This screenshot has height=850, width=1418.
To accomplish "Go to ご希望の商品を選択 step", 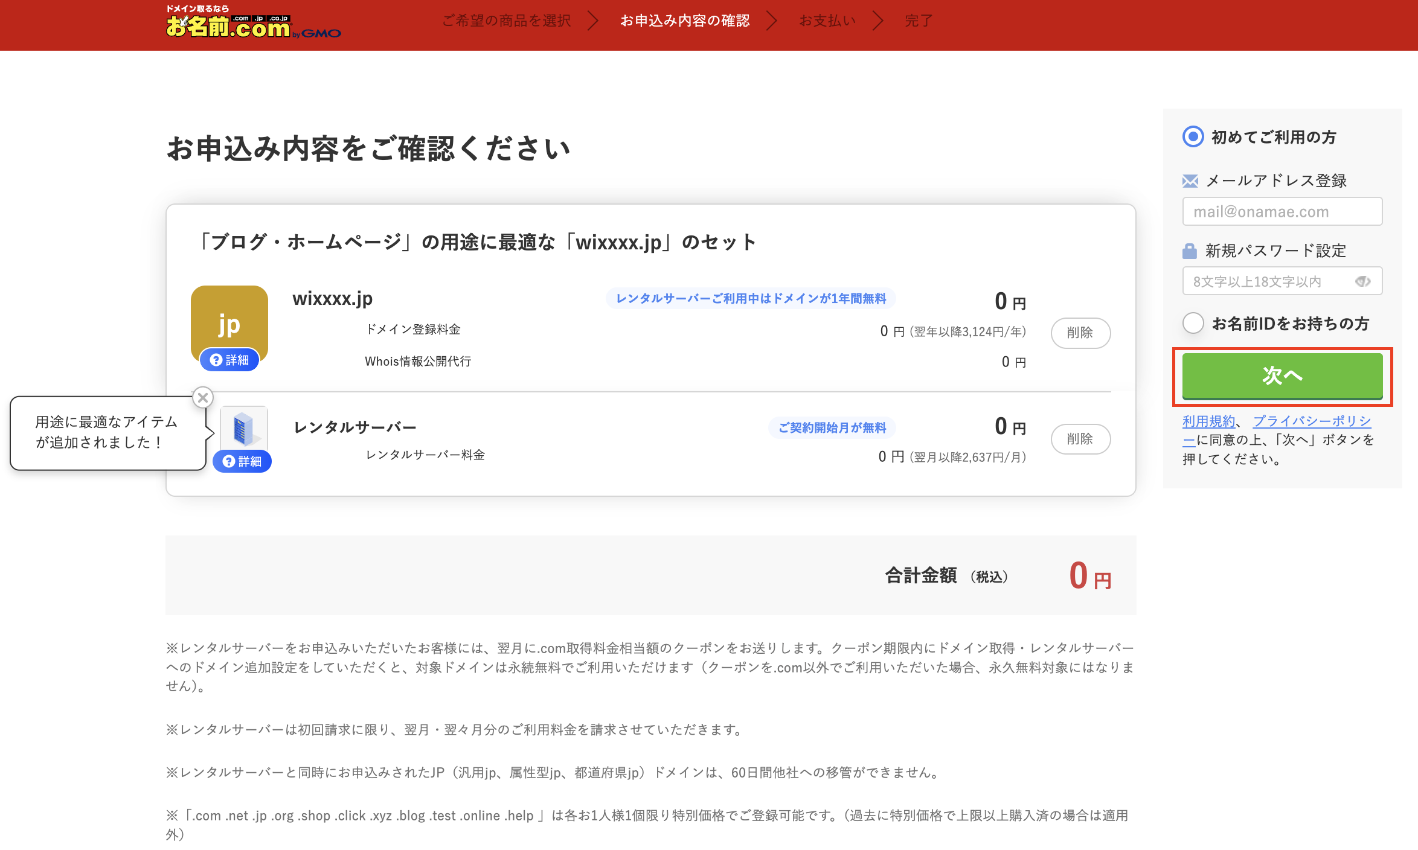I will click(x=506, y=21).
